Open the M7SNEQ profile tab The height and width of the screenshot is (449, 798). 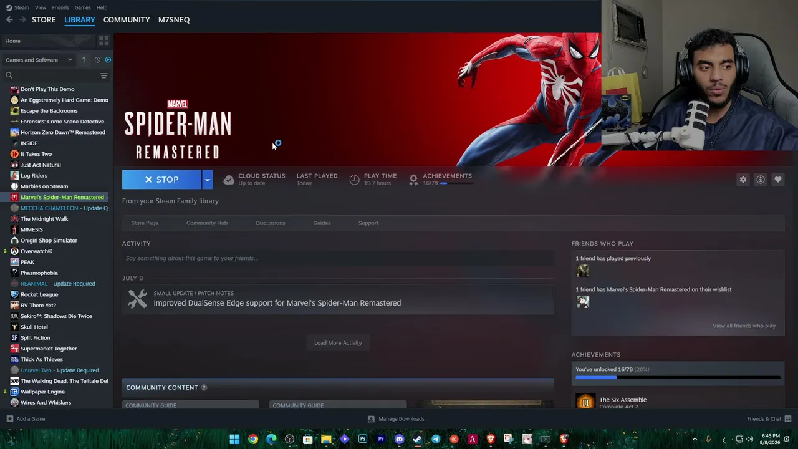[x=174, y=20]
